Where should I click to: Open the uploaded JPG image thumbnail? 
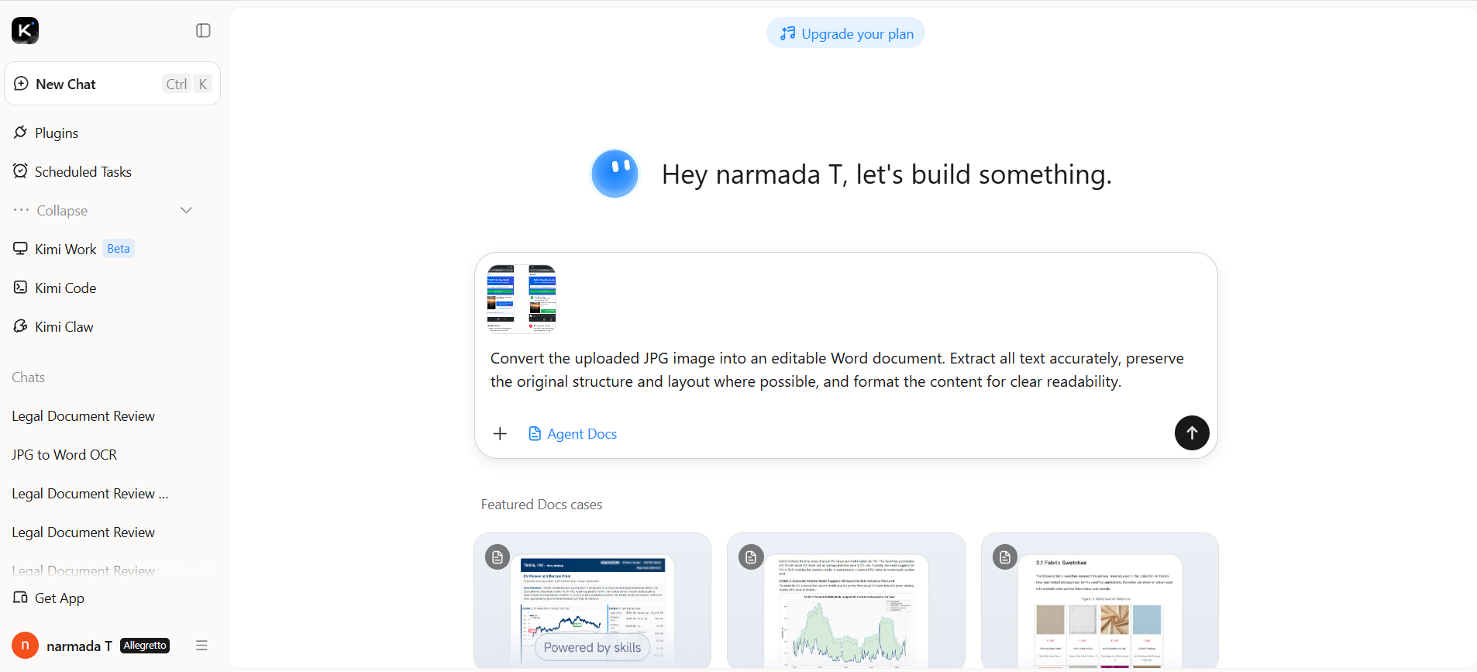(521, 299)
